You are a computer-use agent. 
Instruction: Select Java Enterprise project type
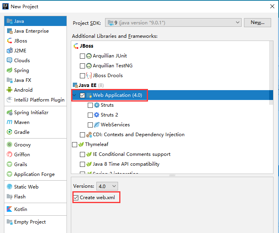[x=35, y=31]
